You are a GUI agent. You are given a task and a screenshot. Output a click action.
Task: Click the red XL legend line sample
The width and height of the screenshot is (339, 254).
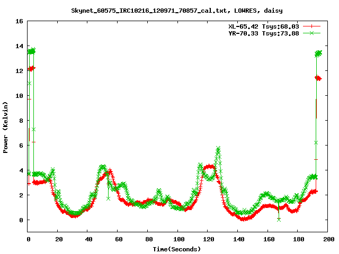pos(311,26)
